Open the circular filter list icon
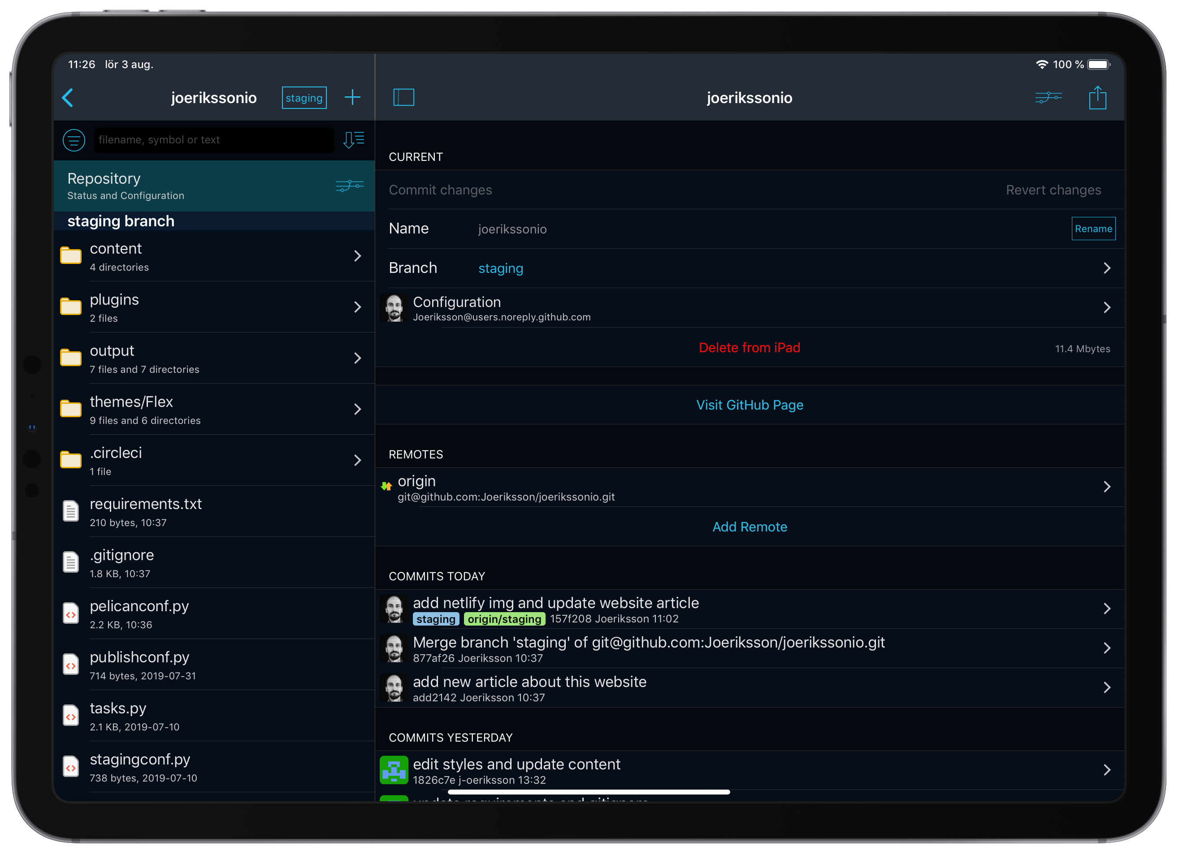The width and height of the screenshot is (1179, 855). [x=74, y=140]
